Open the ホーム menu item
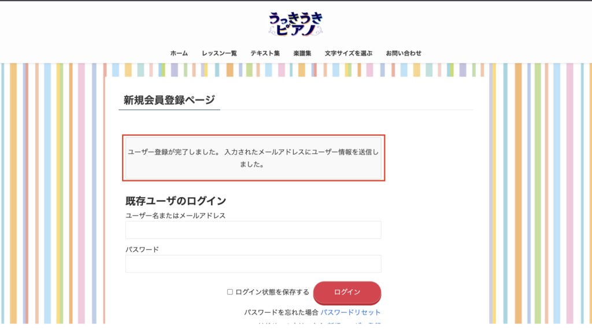Image resolution: width=592 pixels, height=333 pixels. 179,53
